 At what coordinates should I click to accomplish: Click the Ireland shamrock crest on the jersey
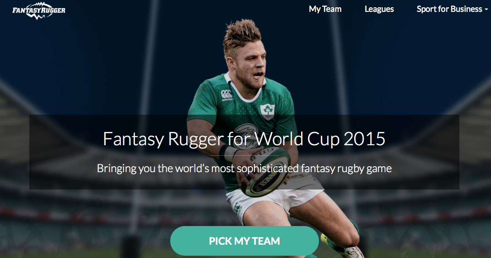[267, 111]
